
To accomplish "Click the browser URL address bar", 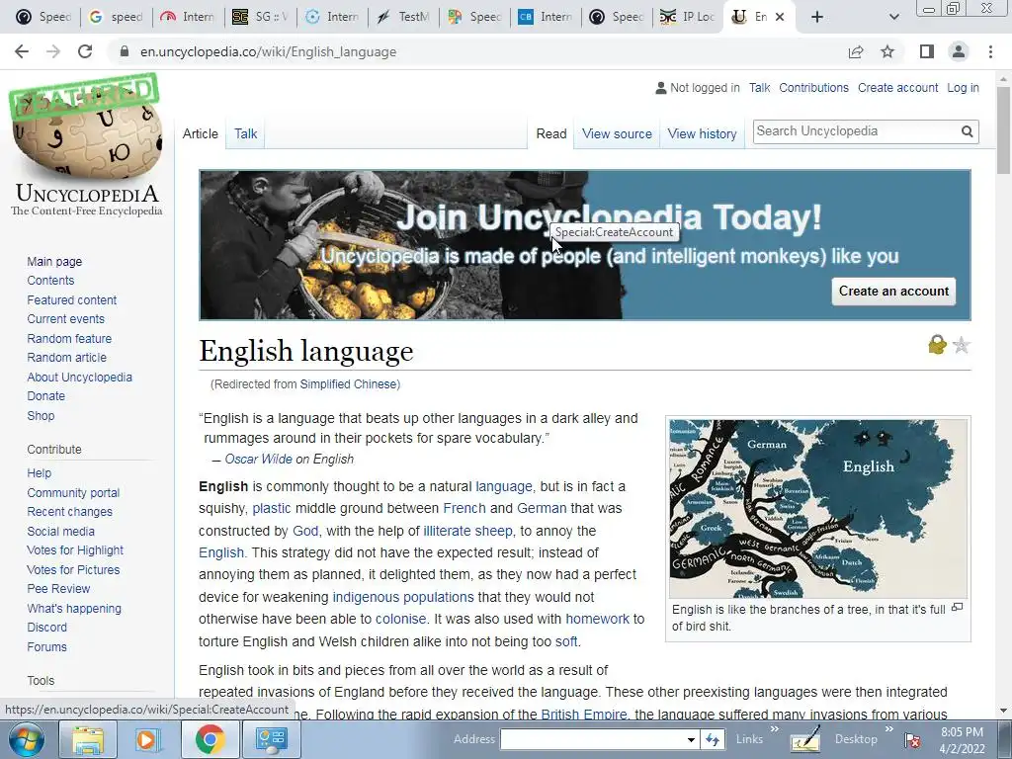I will (x=477, y=51).
